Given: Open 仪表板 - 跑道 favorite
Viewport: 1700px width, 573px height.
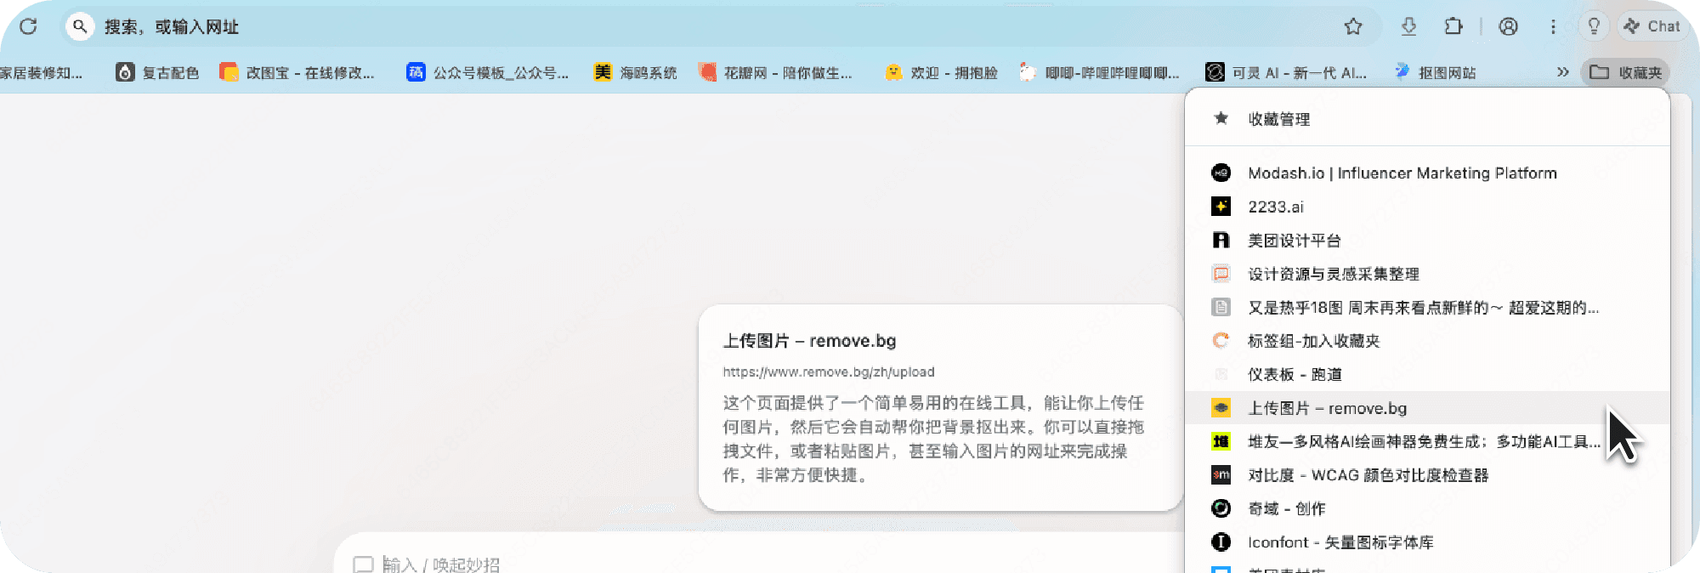Looking at the screenshot, I should pyautogui.click(x=1427, y=375).
